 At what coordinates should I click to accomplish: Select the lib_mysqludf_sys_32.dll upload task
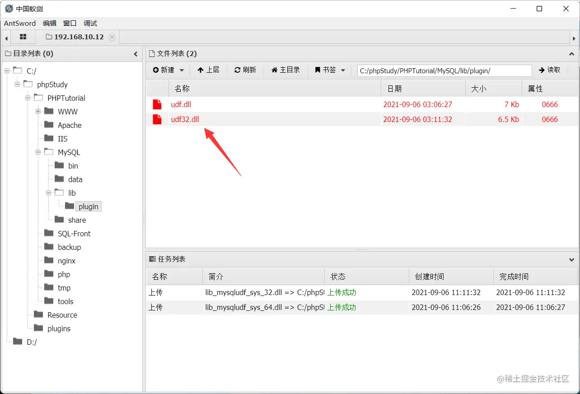(362, 292)
